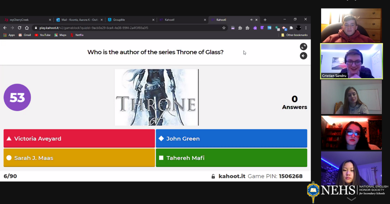
Task: Open the Extensions puzzle icon
Action: point(291,28)
